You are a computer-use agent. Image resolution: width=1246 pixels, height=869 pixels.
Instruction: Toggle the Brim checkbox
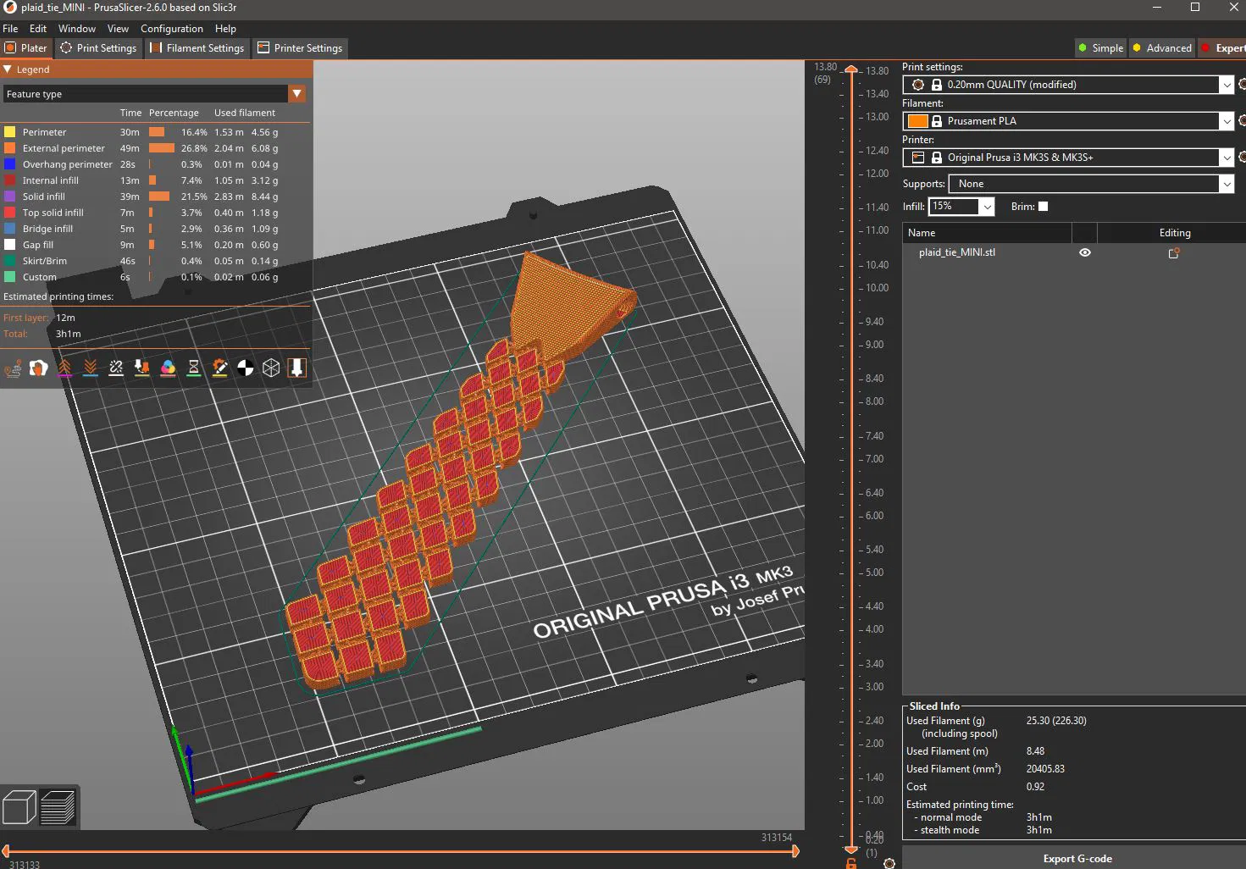pos(1043,207)
